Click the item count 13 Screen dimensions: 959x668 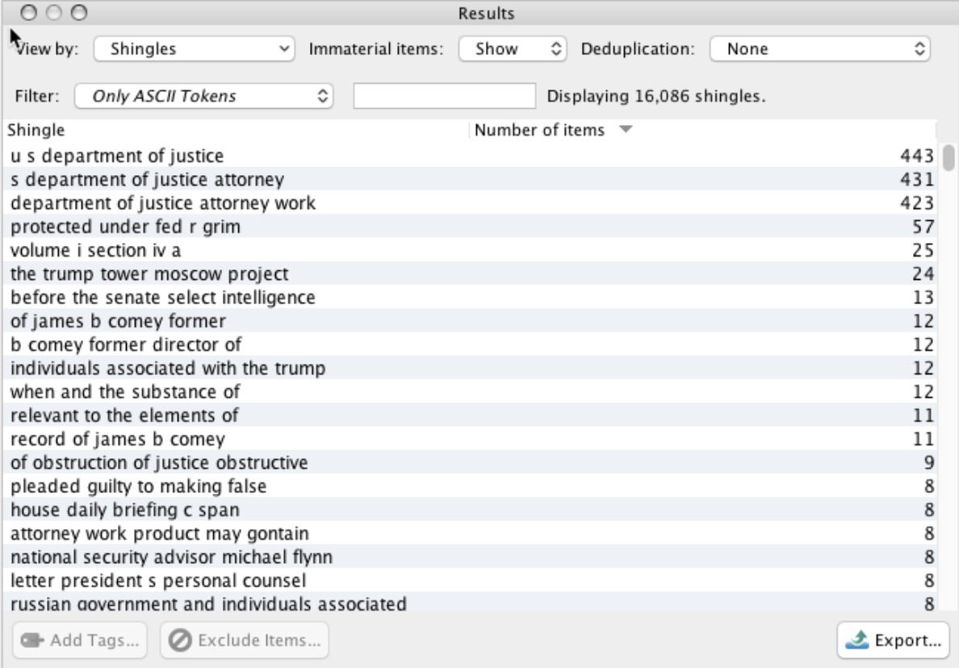click(x=923, y=298)
